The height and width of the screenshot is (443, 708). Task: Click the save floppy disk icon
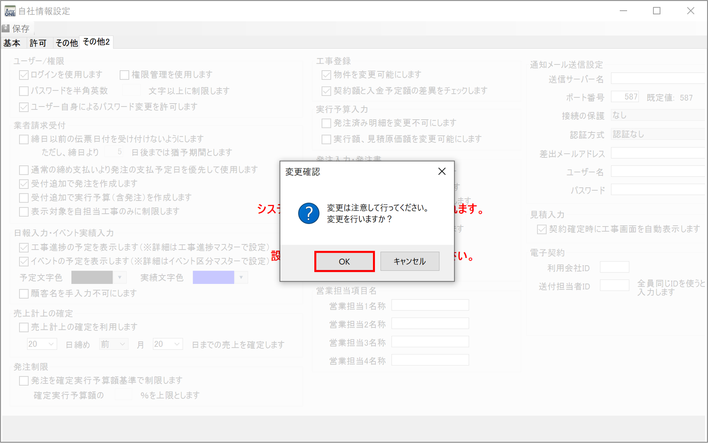click(6, 28)
